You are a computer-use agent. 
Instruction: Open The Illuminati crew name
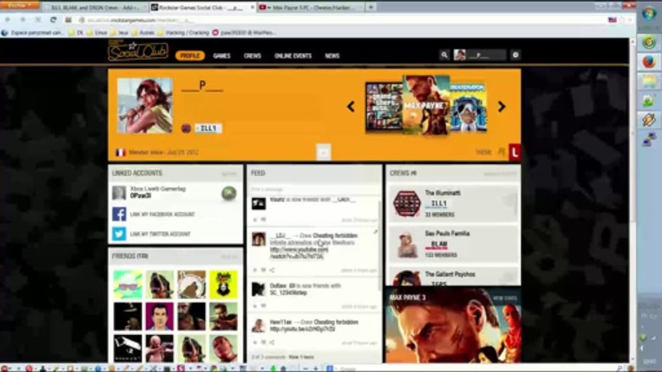point(443,193)
